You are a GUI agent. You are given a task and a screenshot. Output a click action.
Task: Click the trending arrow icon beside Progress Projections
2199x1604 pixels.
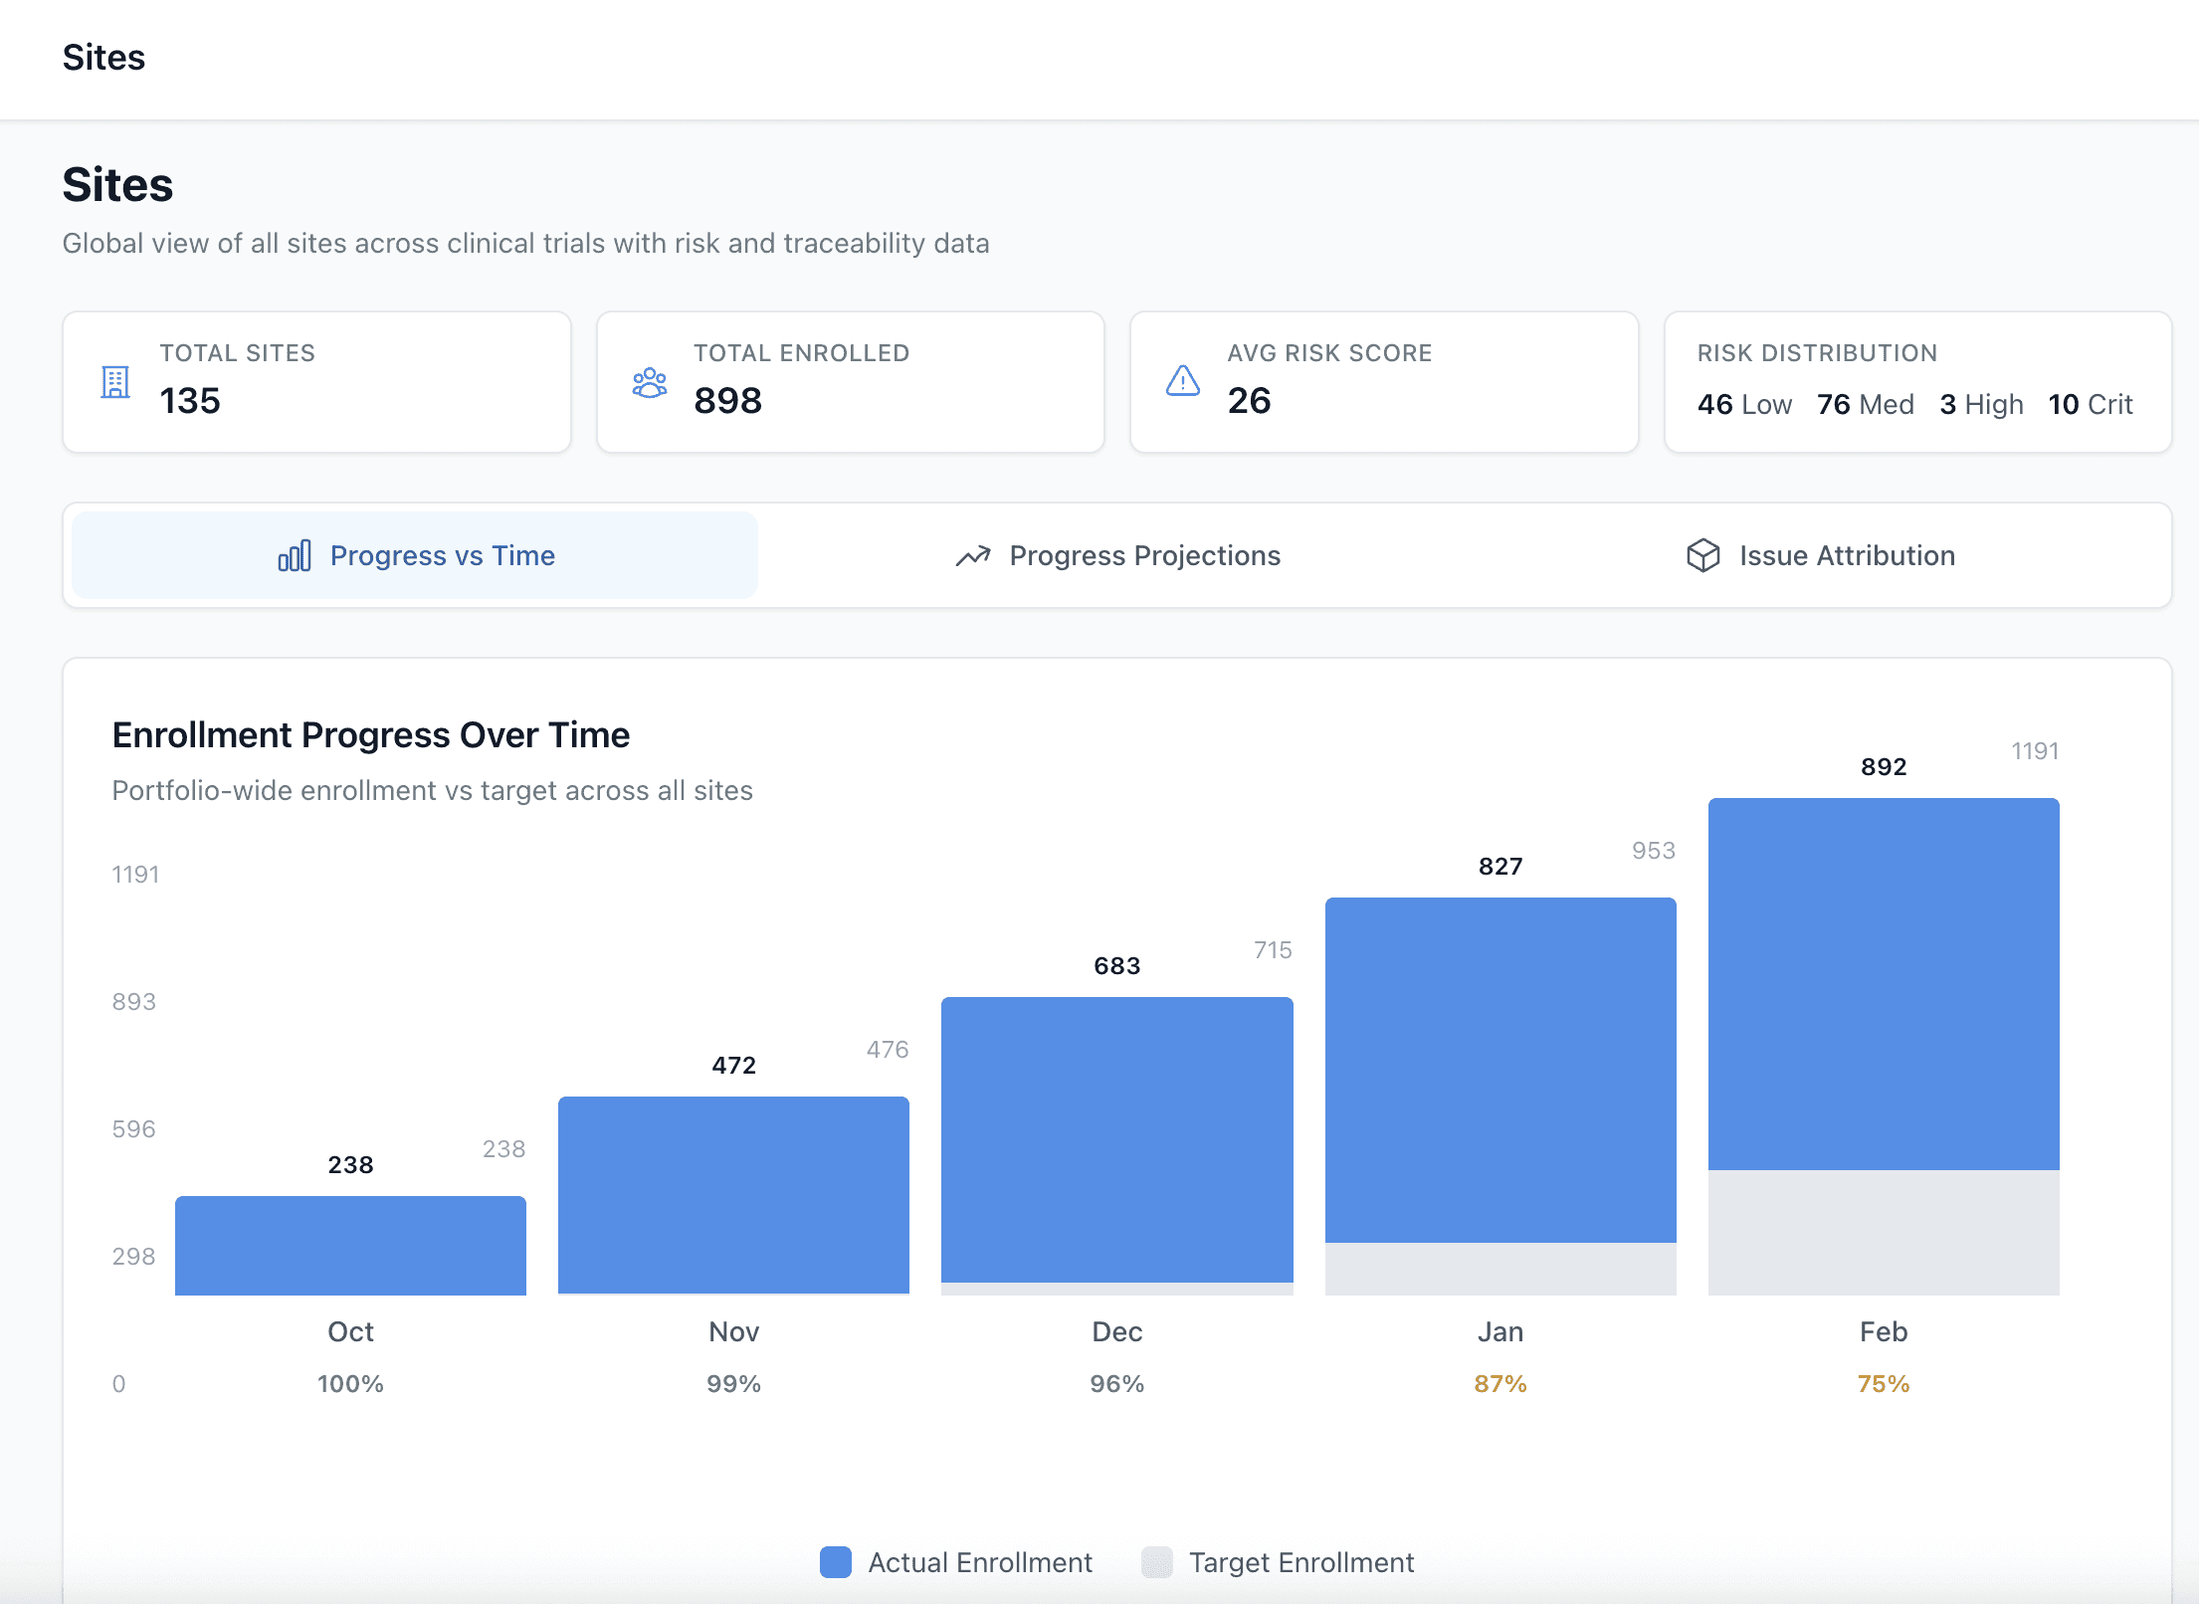click(973, 556)
